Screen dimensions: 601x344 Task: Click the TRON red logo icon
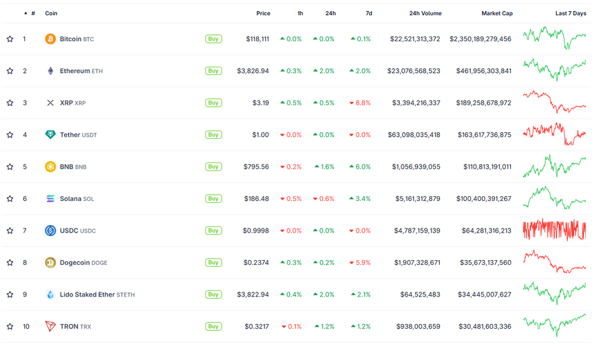tap(50, 326)
